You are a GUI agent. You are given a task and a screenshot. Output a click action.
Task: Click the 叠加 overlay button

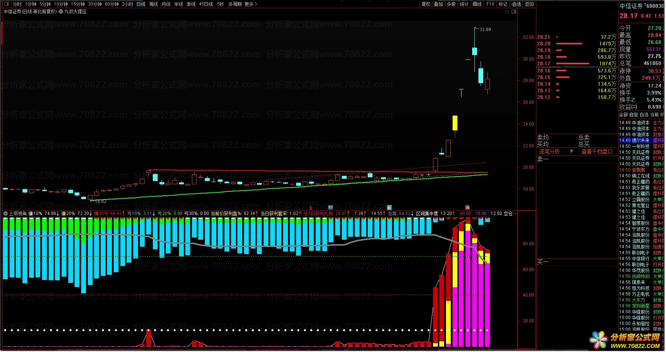click(439, 4)
